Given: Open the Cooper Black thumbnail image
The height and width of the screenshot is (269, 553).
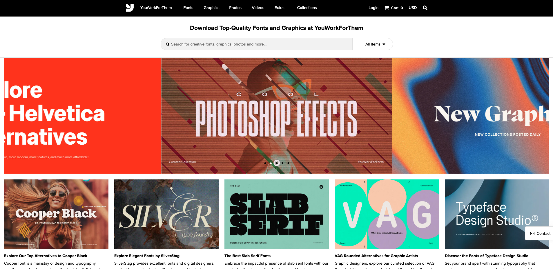Looking at the screenshot, I should pos(56,214).
